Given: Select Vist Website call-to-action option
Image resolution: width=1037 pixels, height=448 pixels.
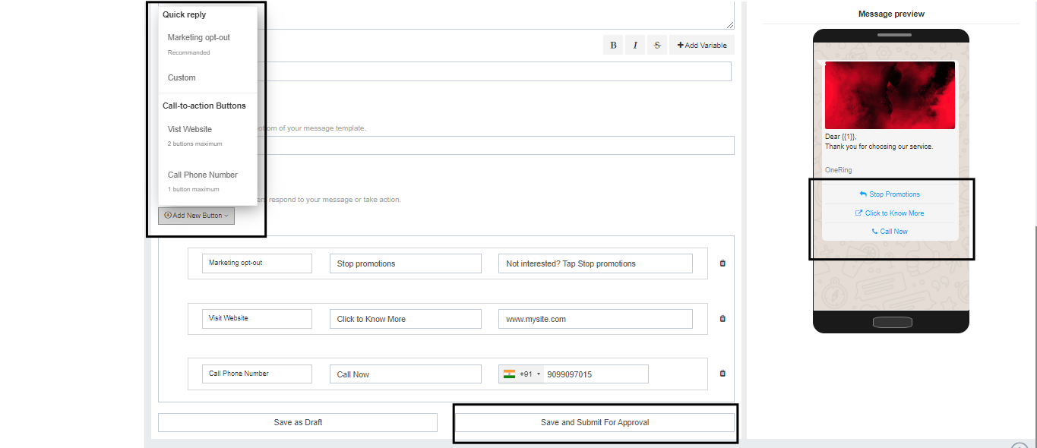Looking at the screenshot, I should tap(190, 130).
